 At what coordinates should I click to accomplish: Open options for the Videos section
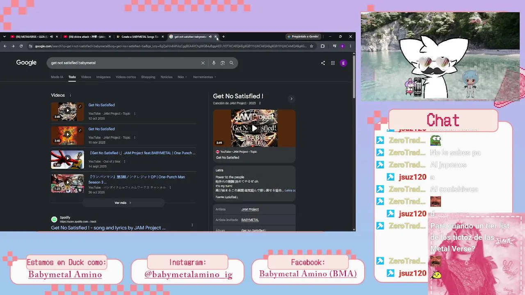click(x=70, y=95)
